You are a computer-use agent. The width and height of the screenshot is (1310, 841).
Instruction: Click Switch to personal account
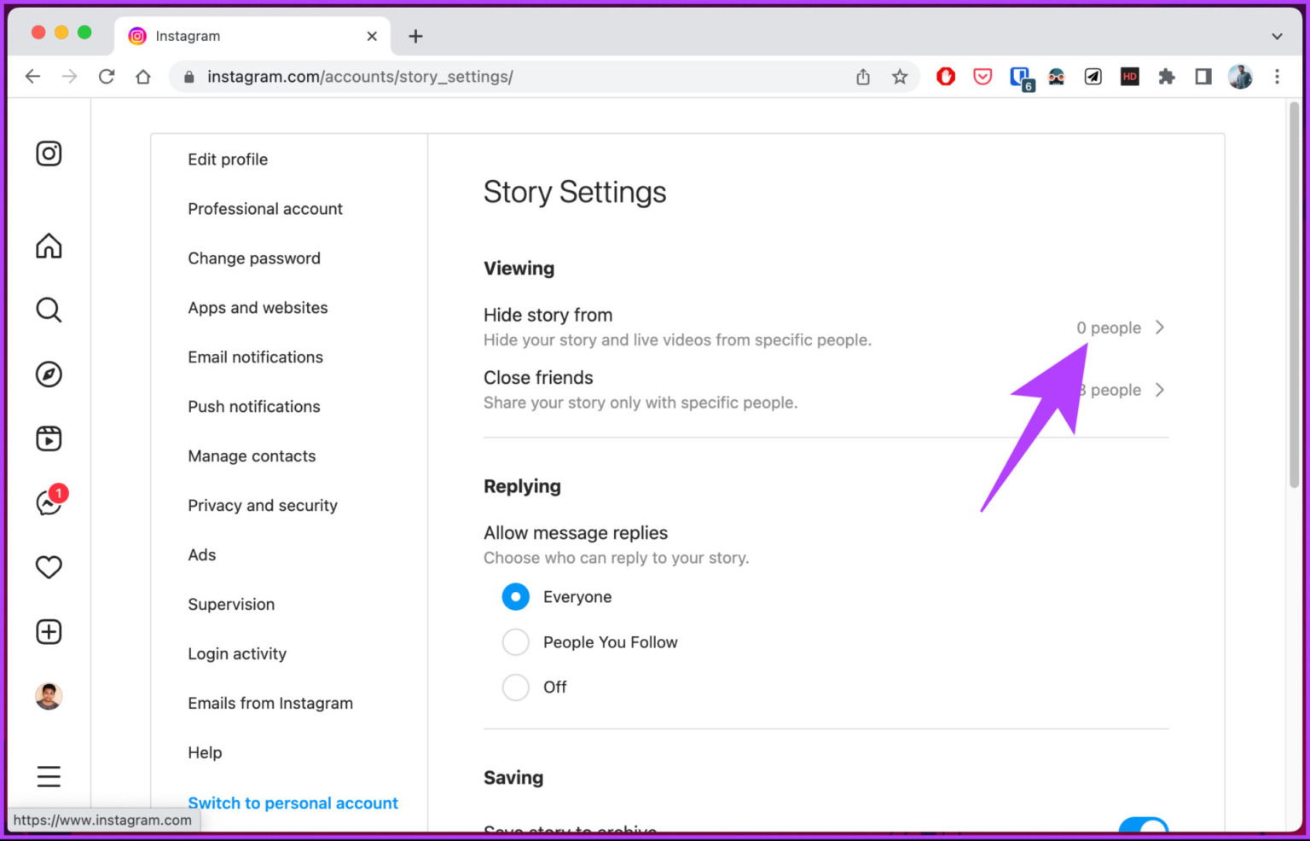pos(293,803)
